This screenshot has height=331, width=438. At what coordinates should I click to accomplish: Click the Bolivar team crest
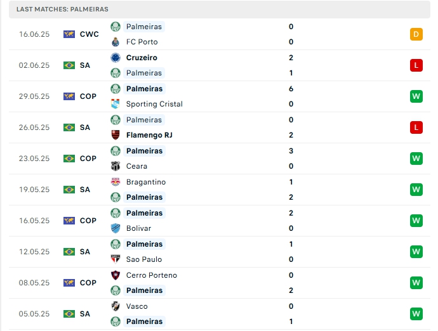click(x=115, y=228)
